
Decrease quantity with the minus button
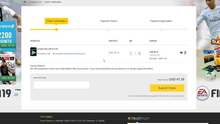(x=131, y=53)
